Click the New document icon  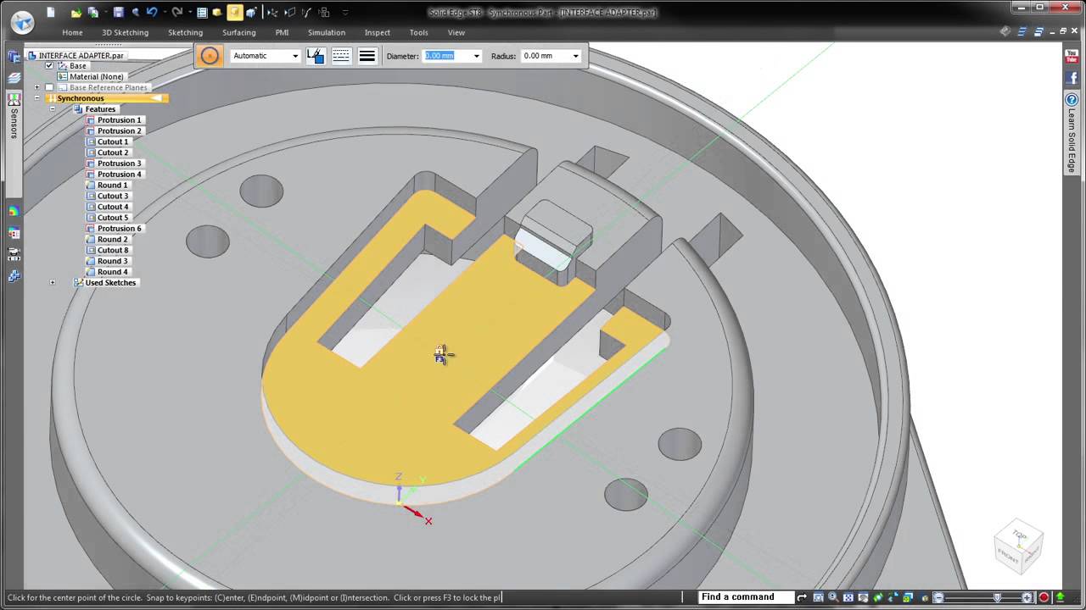[x=51, y=12]
